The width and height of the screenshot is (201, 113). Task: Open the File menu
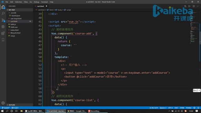7,2
